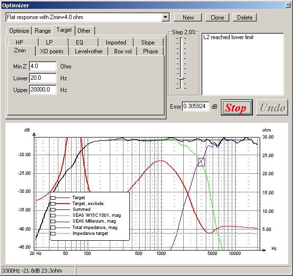Click the Stop optimization button
The width and height of the screenshot is (293, 276).
(237, 108)
